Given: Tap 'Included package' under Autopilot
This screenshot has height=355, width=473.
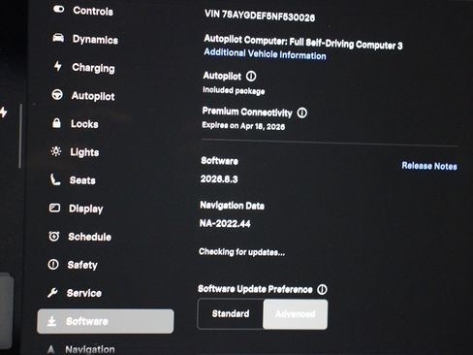Looking at the screenshot, I should (234, 90).
